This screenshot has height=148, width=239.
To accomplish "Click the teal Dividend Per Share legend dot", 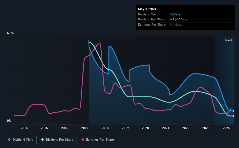I will [43, 140].
